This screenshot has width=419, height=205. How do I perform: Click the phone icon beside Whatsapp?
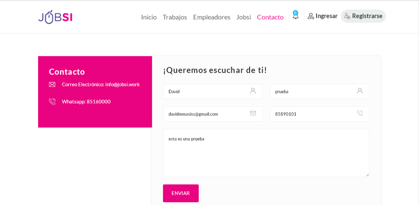click(52, 102)
